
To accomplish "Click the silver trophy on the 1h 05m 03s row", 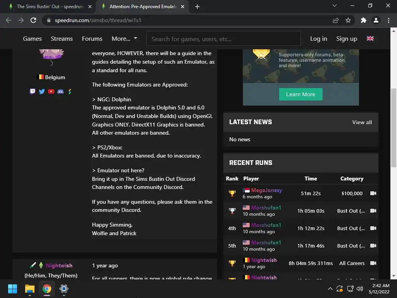I will 232,211.
